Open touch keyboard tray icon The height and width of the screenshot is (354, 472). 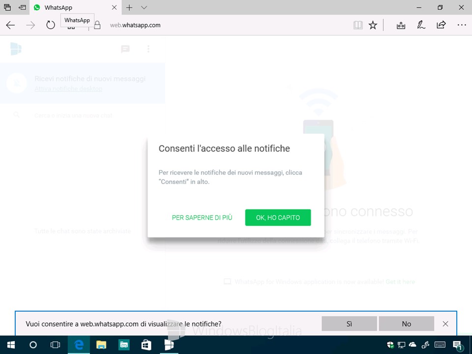[x=440, y=345]
